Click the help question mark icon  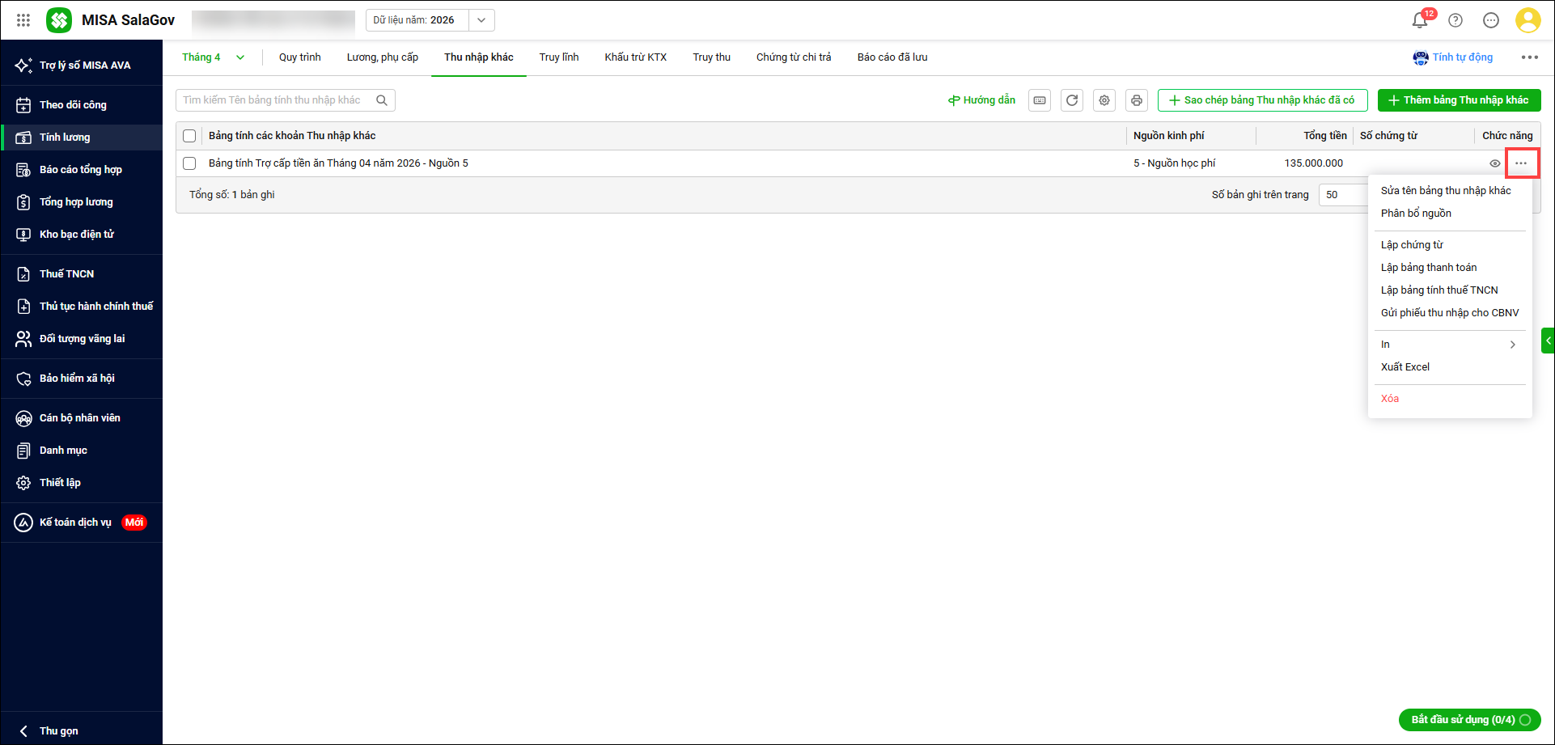click(1455, 20)
